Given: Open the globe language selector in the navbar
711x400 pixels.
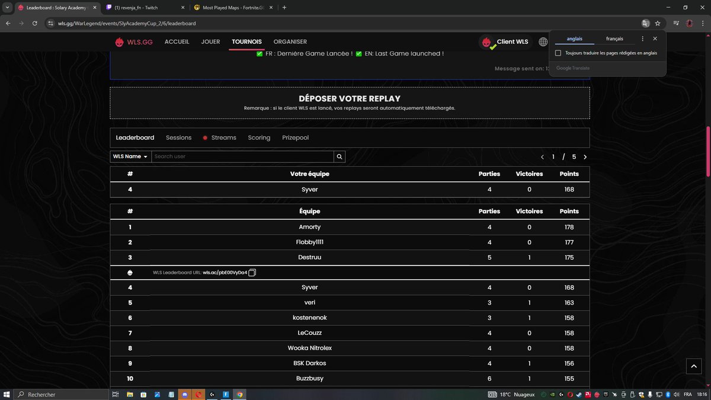Looking at the screenshot, I should (x=543, y=41).
